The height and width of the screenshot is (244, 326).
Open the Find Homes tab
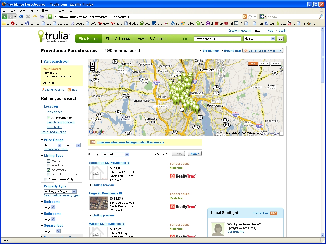pos(88,39)
